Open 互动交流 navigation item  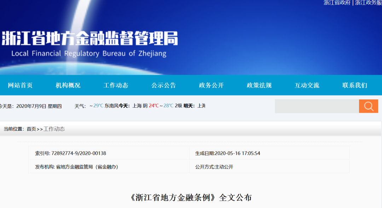[x=307, y=85]
